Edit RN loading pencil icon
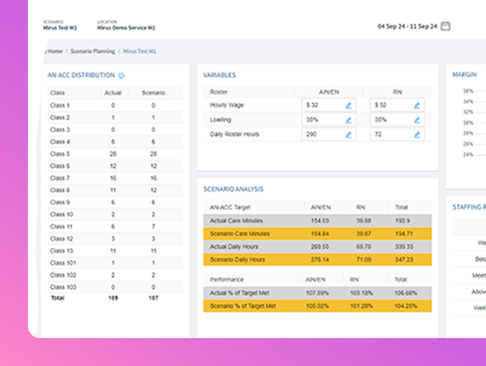 pyautogui.click(x=417, y=120)
